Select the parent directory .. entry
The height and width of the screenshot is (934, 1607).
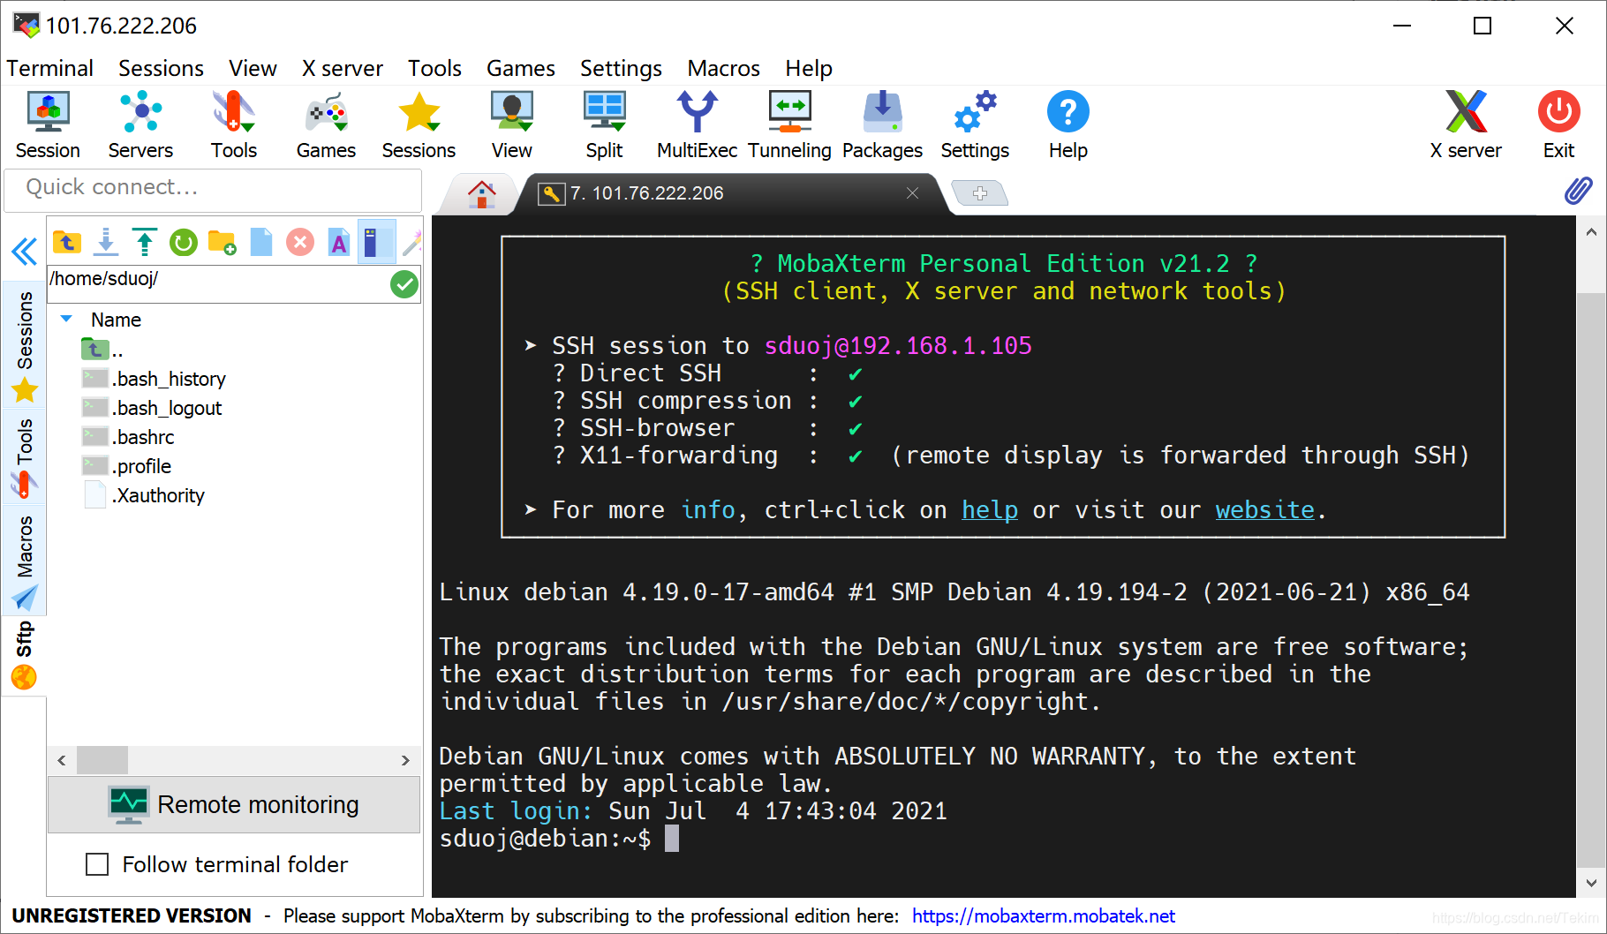(102, 350)
